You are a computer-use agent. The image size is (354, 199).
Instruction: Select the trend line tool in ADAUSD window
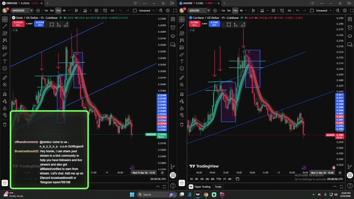[x=182, y=27]
